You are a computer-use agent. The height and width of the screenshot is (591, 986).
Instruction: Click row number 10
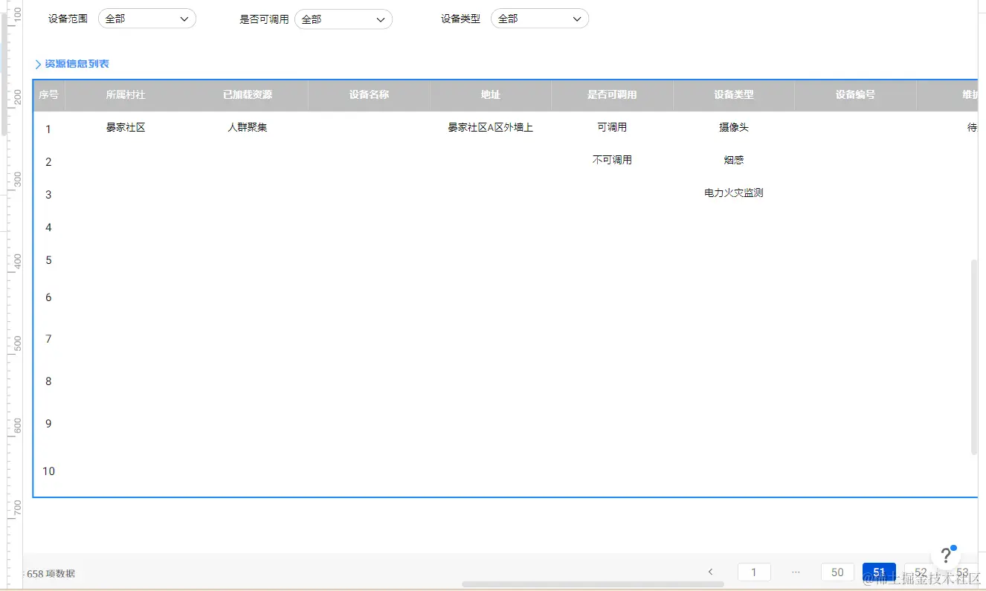[x=48, y=471]
